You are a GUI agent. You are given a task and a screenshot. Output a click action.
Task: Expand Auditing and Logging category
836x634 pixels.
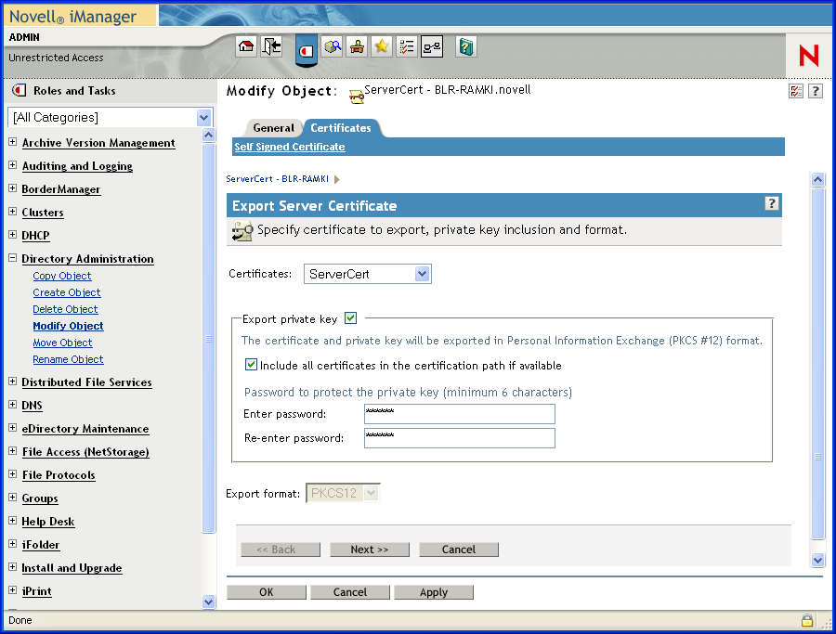pyautogui.click(x=13, y=165)
